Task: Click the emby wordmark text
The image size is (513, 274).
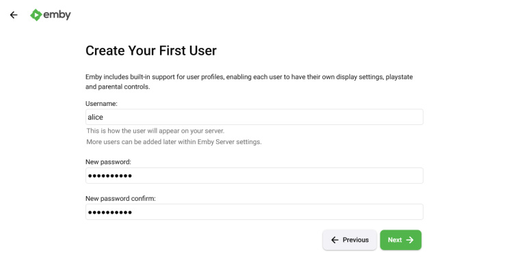Action: coord(57,14)
